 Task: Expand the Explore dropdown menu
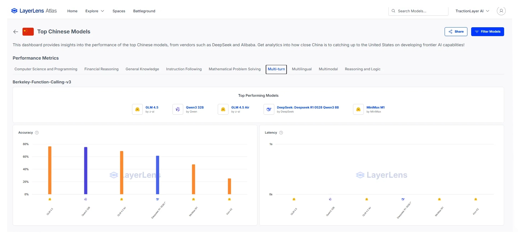[x=95, y=11]
